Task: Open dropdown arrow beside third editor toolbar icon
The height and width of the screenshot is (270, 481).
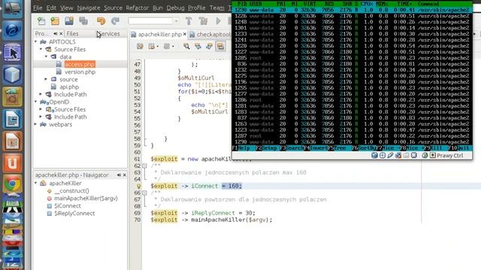Action: 173,46
